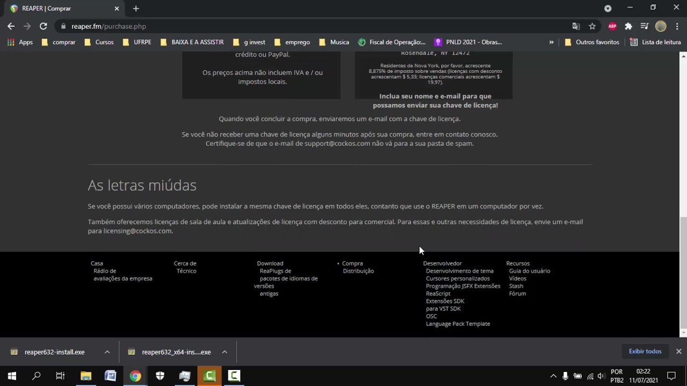Click Exibir todos downloads button
Image resolution: width=687 pixels, height=386 pixels.
pyautogui.click(x=645, y=351)
